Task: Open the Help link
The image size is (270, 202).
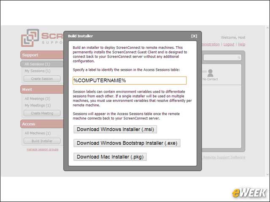Action: pyautogui.click(x=242, y=44)
